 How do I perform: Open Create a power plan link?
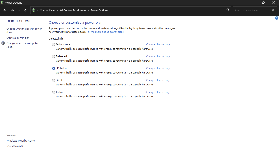point(18,38)
